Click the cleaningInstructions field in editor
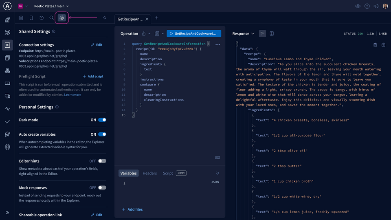The width and height of the screenshot is (391, 220). coord(164,100)
